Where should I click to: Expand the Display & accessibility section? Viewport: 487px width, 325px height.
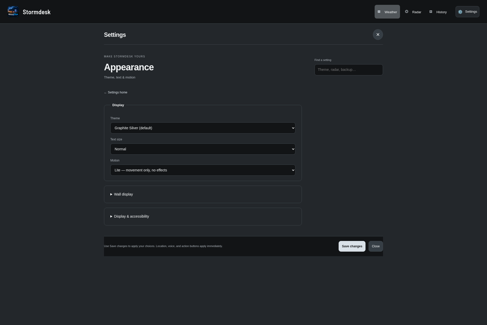click(203, 216)
